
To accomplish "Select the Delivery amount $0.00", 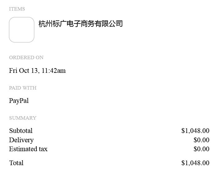I will click(201, 140).
